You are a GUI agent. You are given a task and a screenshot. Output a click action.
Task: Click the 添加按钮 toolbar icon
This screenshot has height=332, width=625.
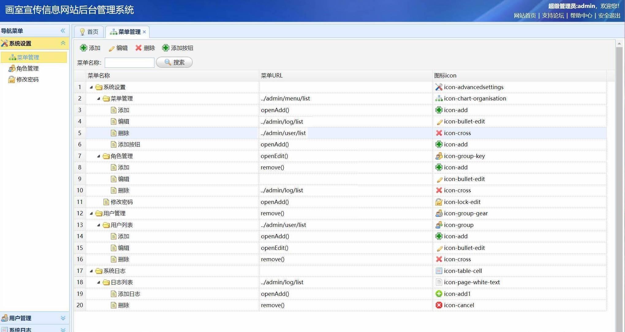[166, 48]
